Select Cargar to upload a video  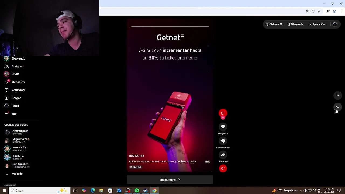(13, 98)
